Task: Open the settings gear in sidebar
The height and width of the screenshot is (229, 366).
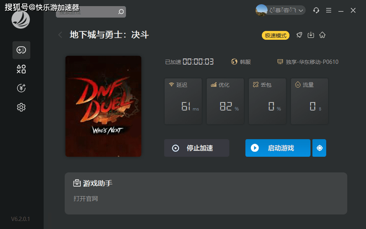Action: pos(21,107)
